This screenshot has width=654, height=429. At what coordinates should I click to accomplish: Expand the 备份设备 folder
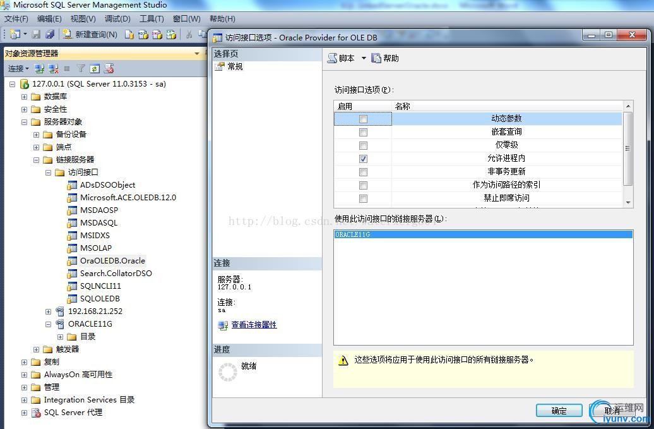36,135
